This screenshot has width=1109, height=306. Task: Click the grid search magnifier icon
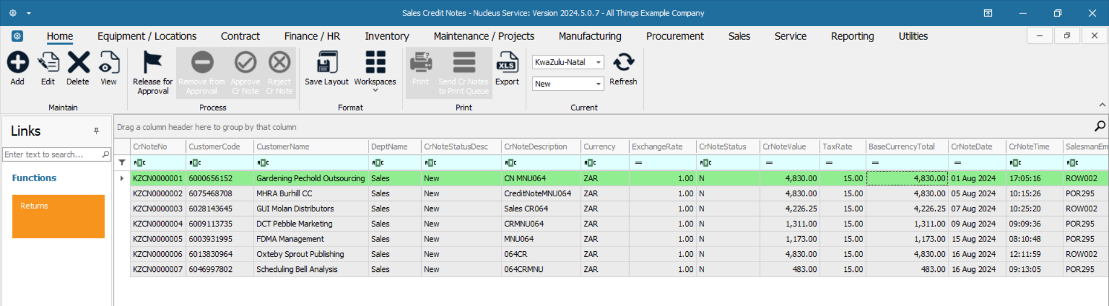tap(1100, 126)
